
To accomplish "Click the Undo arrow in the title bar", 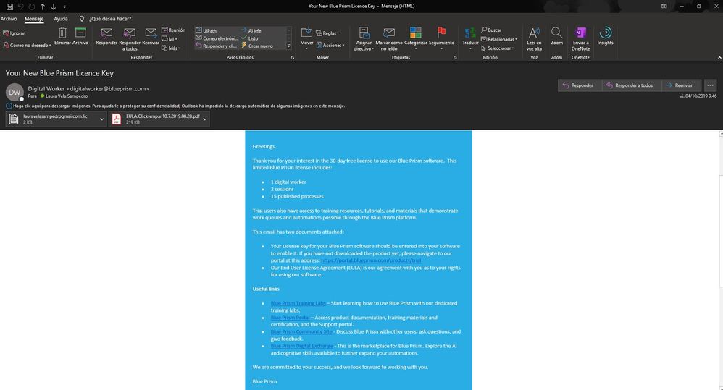I will 20,7.
